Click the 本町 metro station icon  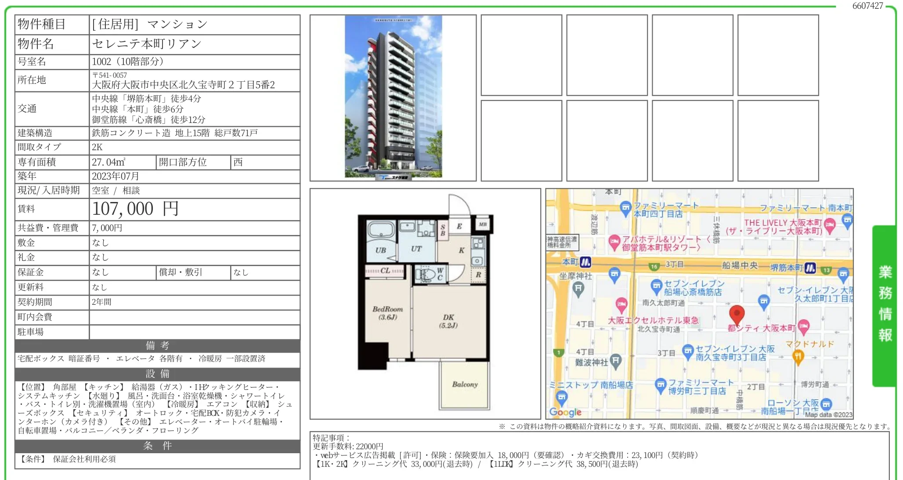(586, 261)
